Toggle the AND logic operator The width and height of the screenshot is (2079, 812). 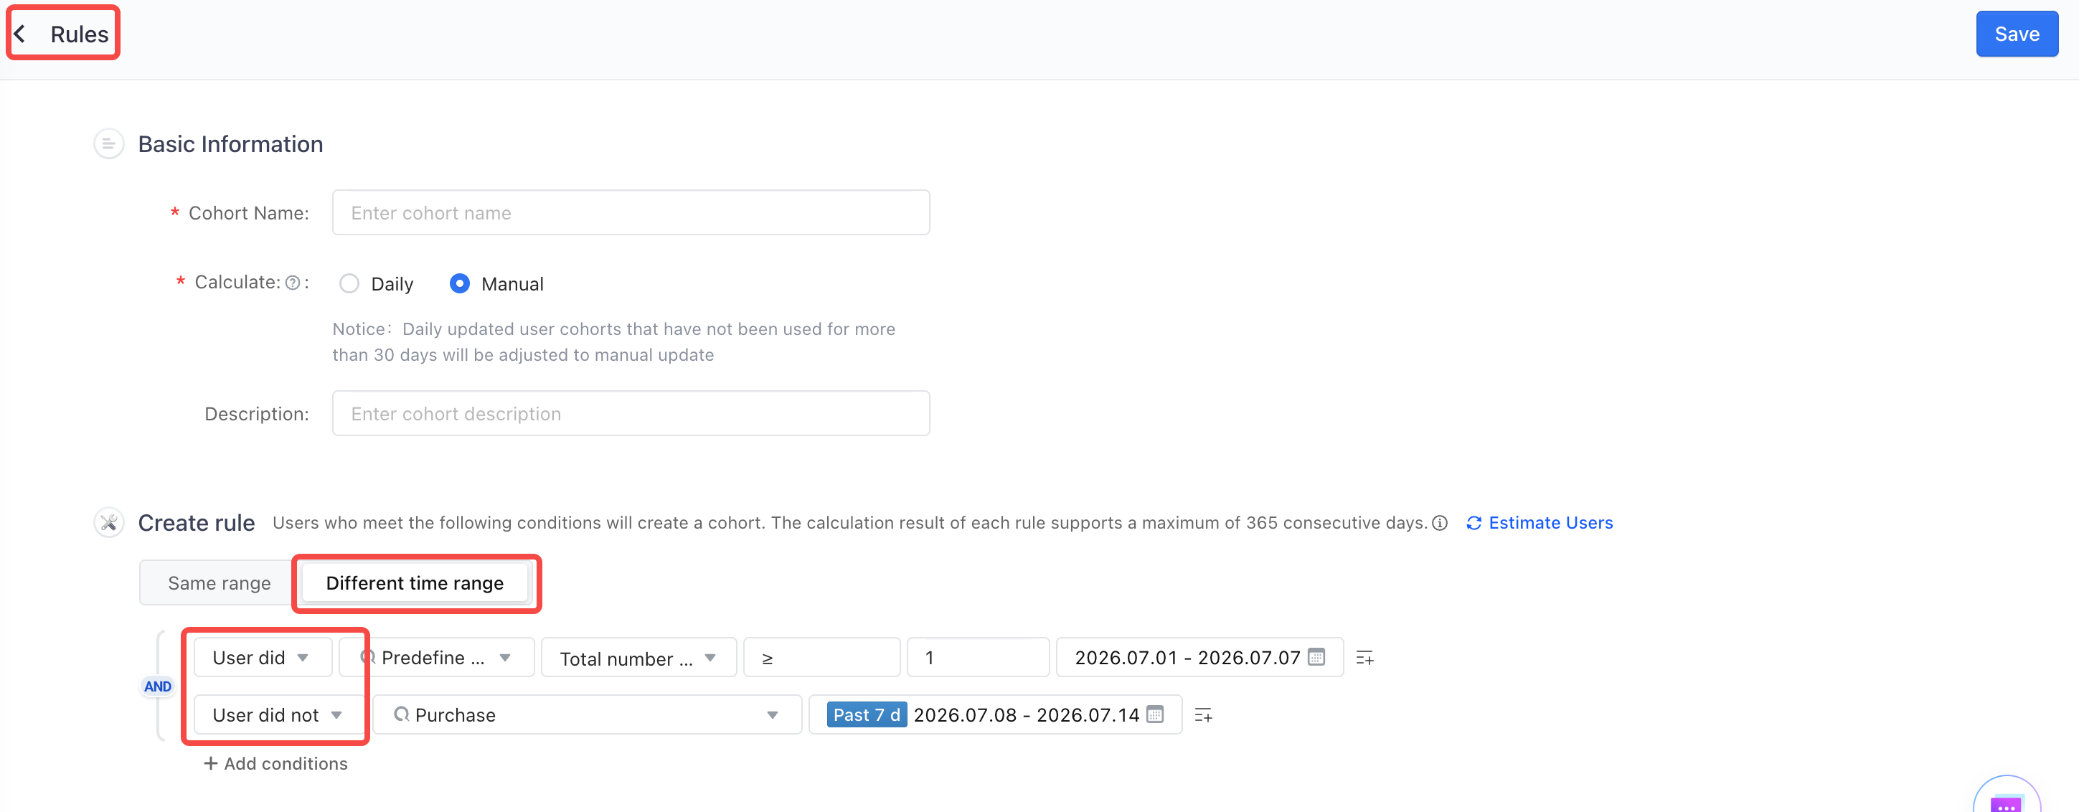[157, 687]
